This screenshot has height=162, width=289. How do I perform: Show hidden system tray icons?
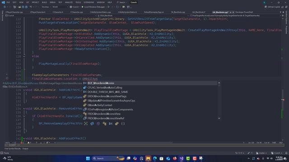(248, 158)
